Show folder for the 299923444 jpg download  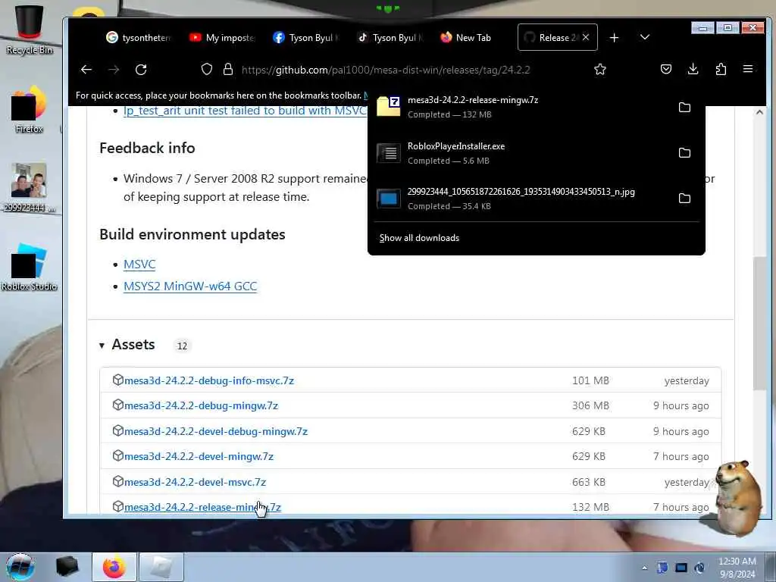[684, 199]
